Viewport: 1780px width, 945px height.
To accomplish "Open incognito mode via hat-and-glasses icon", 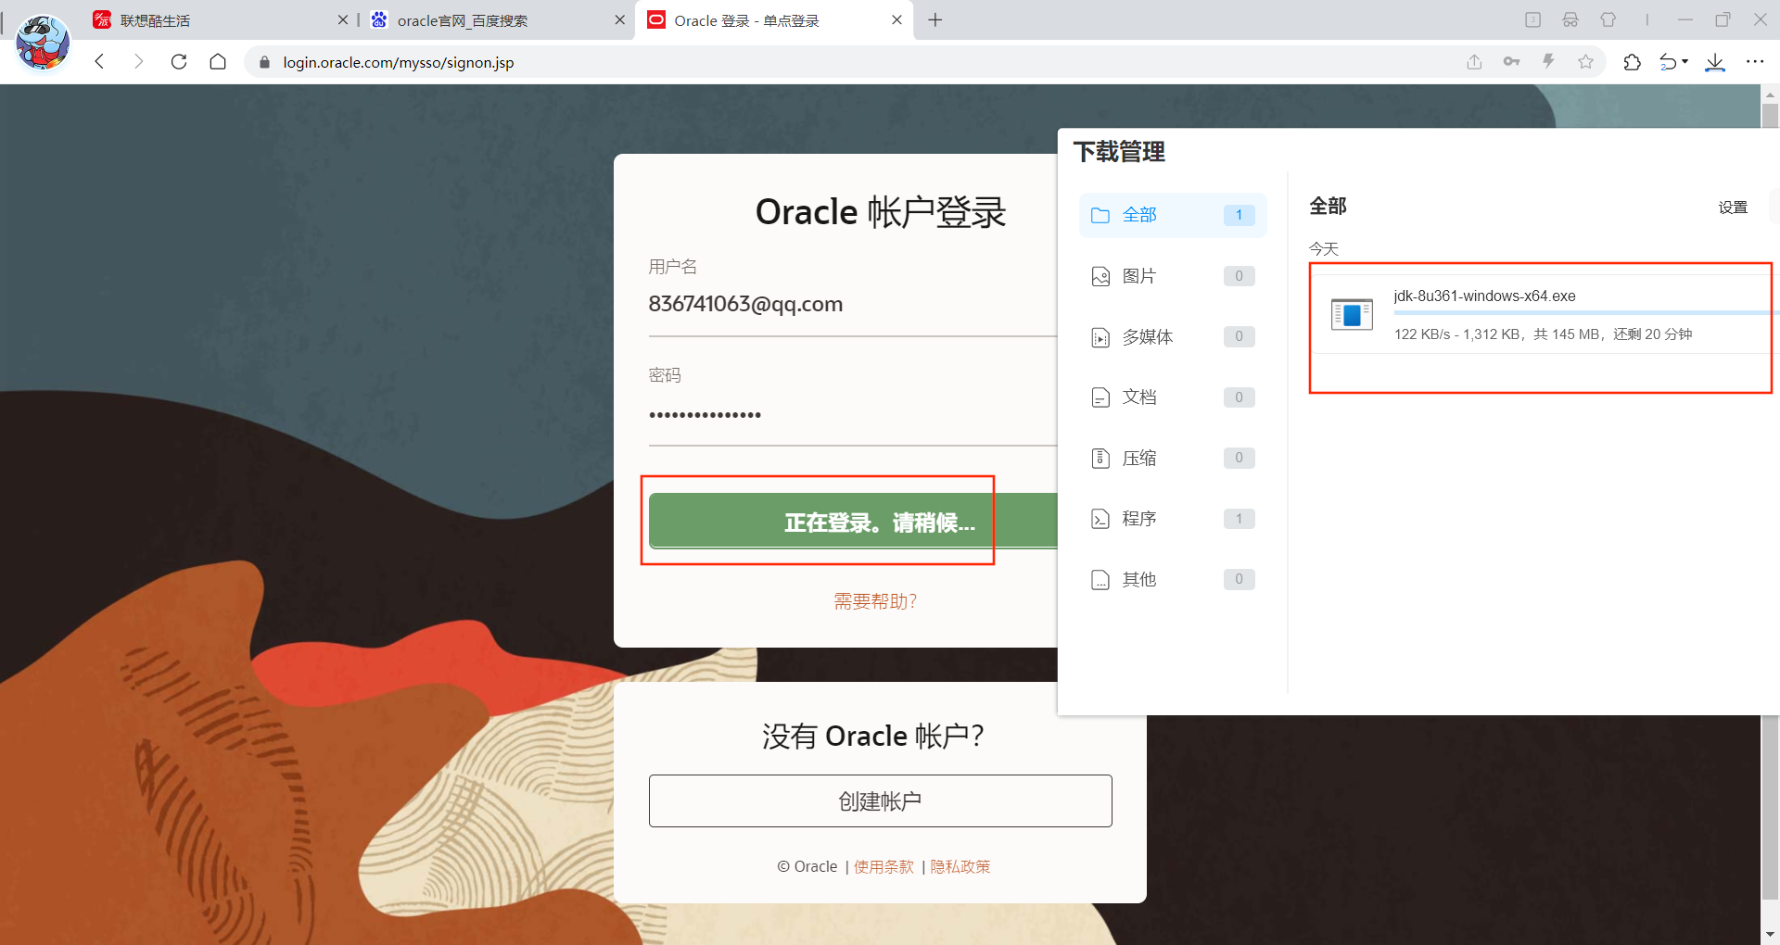I will click(1570, 20).
